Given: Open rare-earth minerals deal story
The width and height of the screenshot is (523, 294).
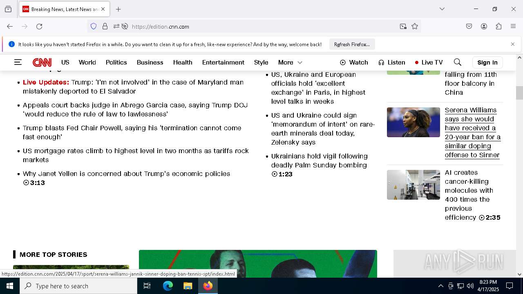Looking at the screenshot, I should 323,129.
